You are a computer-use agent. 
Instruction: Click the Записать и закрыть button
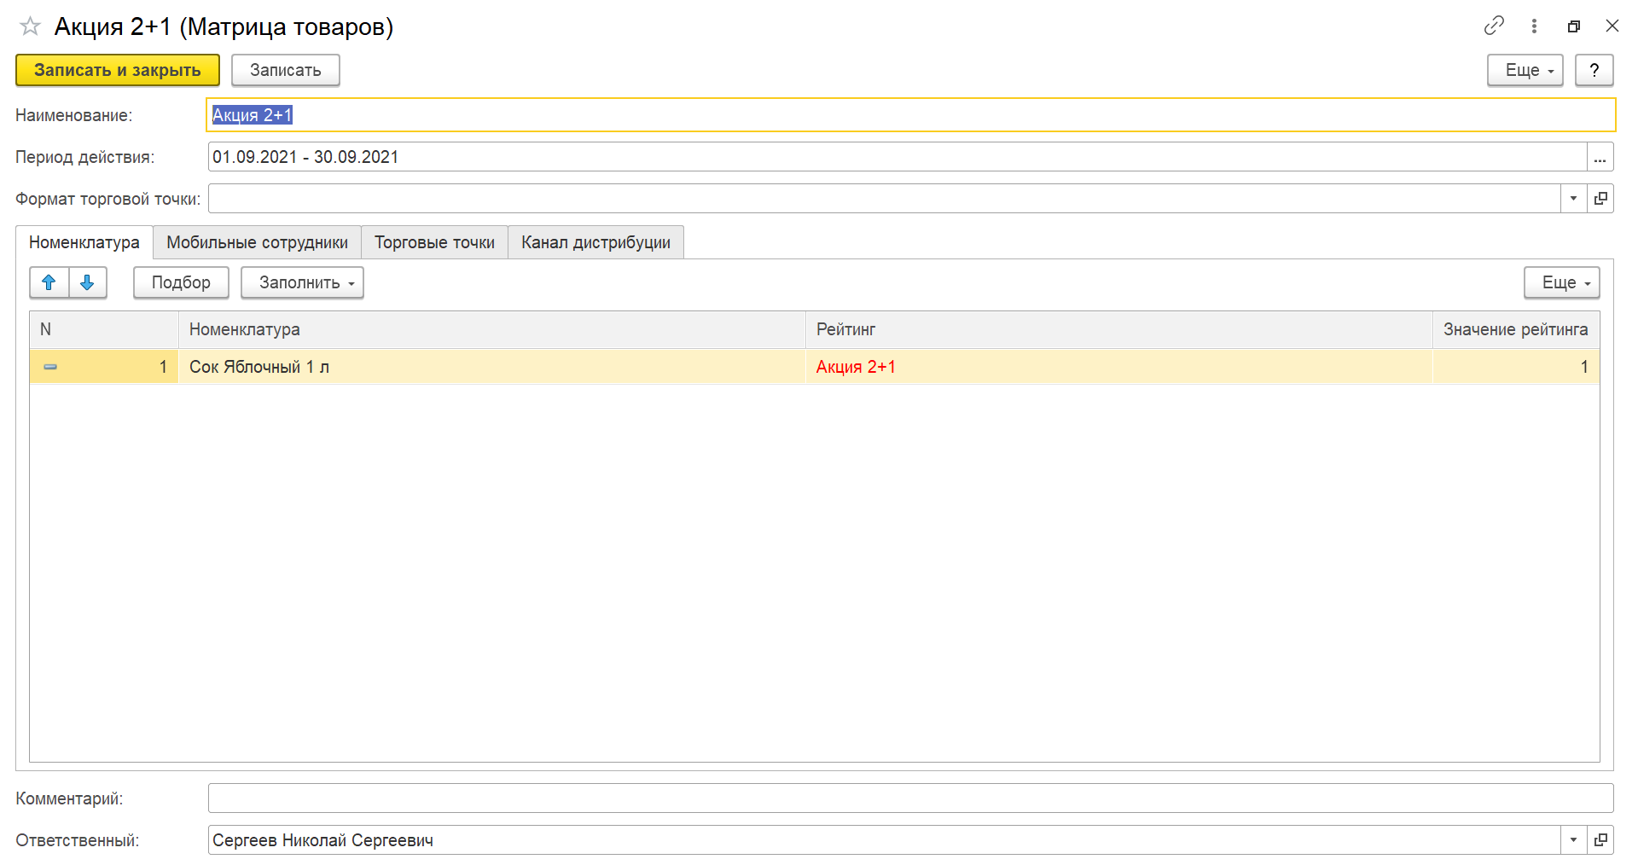pos(118,70)
